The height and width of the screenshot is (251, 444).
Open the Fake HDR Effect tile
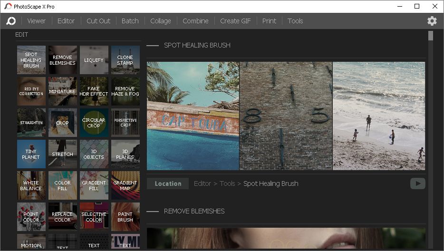(94, 91)
